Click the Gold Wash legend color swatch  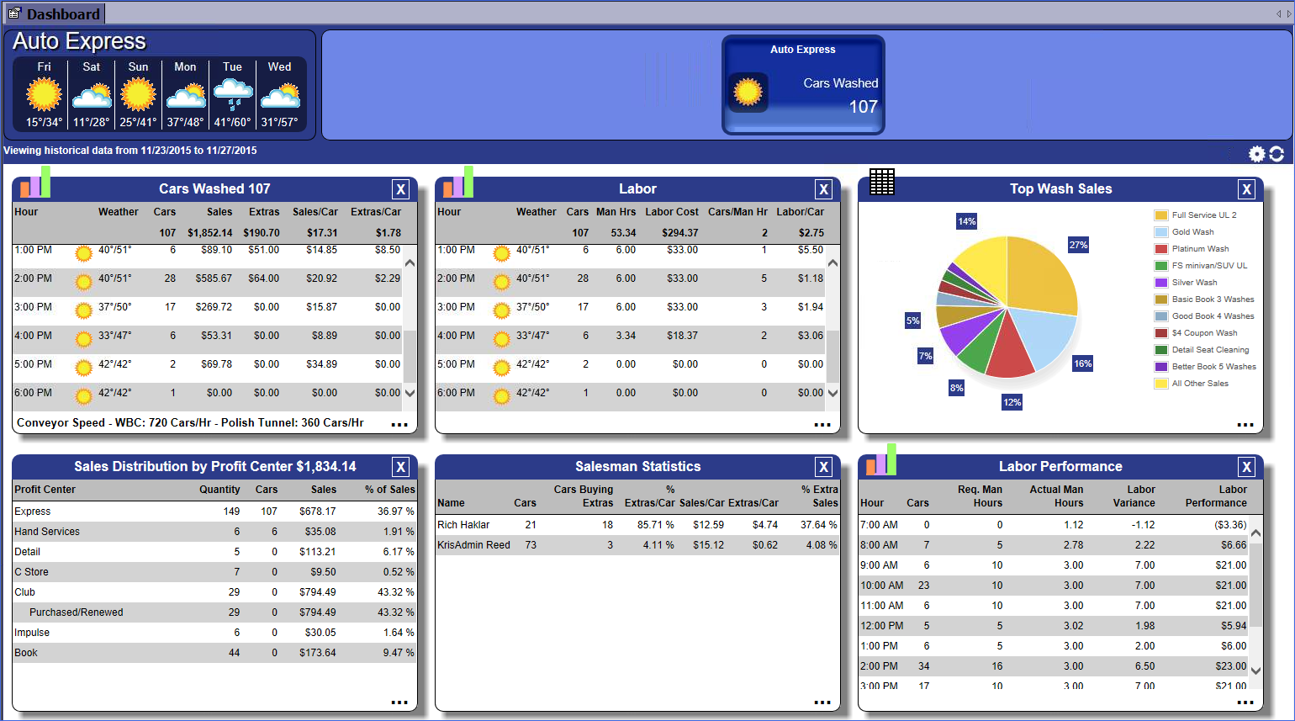(x=1161, y=232)
